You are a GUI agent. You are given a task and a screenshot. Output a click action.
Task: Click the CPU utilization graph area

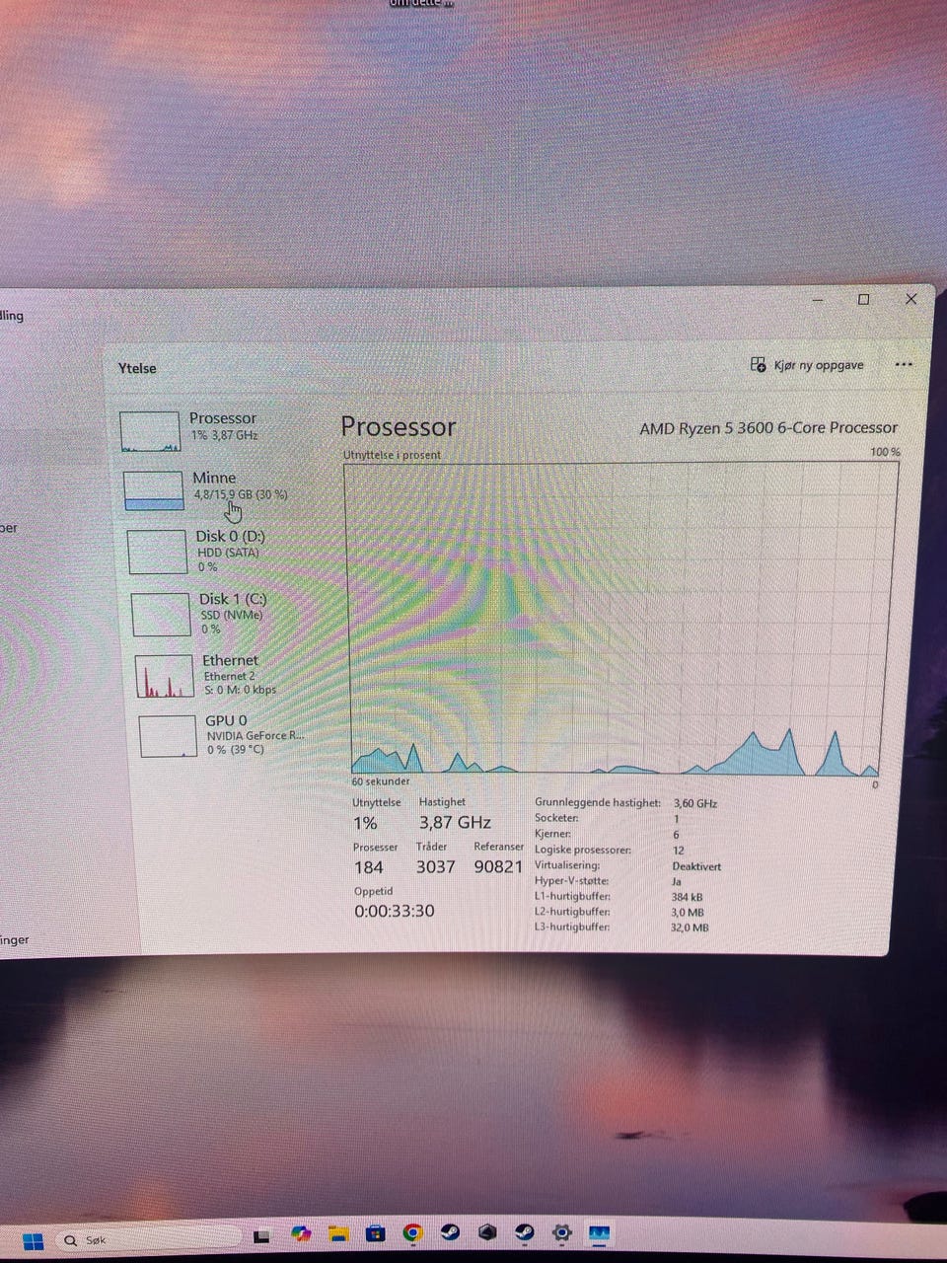click(619, 618)
